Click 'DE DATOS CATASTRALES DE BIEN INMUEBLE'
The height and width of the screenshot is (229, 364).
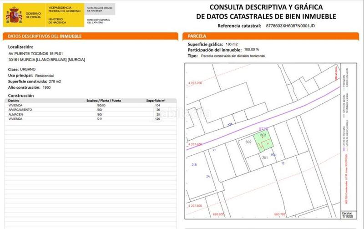pyautogui.click(x=266, y=16)
